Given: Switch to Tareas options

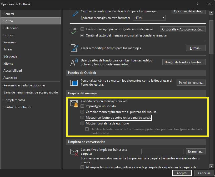Looking at the screenshot, I should point(31,49).
